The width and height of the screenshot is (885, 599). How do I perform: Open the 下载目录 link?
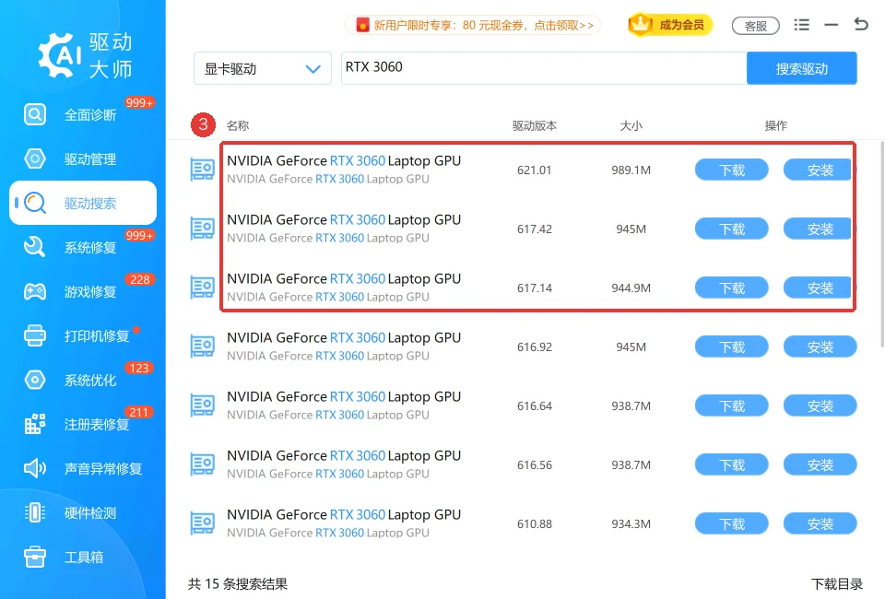(836, 583)
